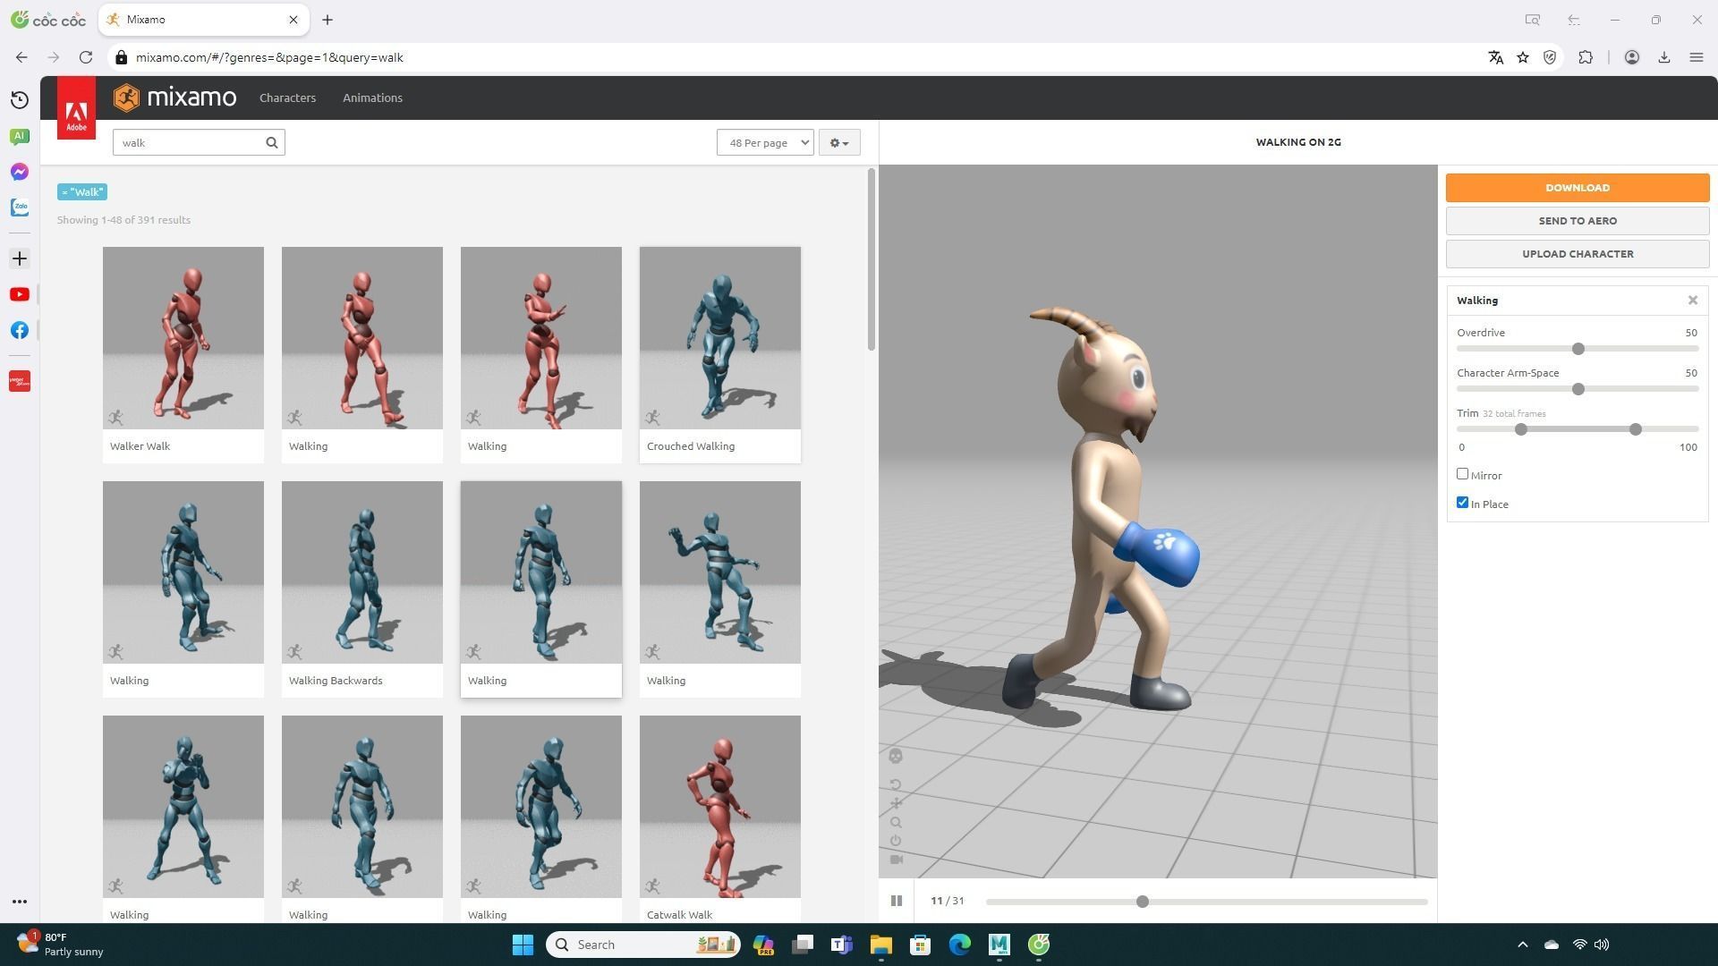The width and height of the screenshot is (1718, 966).
Task: Open the gear settings dropdown
Action: (x=838, y=142)
